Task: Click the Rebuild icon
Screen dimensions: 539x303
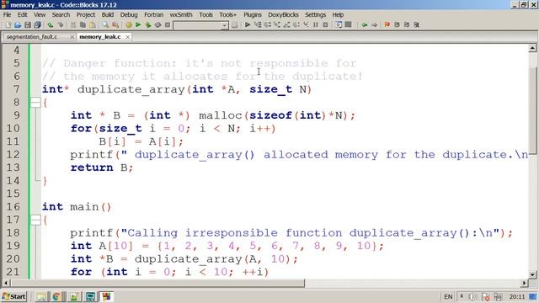Action: (x=157, y=24)
